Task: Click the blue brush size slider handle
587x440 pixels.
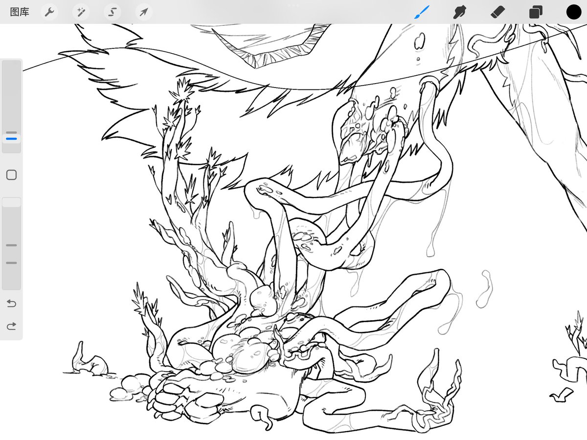Action: coord(11,139)
